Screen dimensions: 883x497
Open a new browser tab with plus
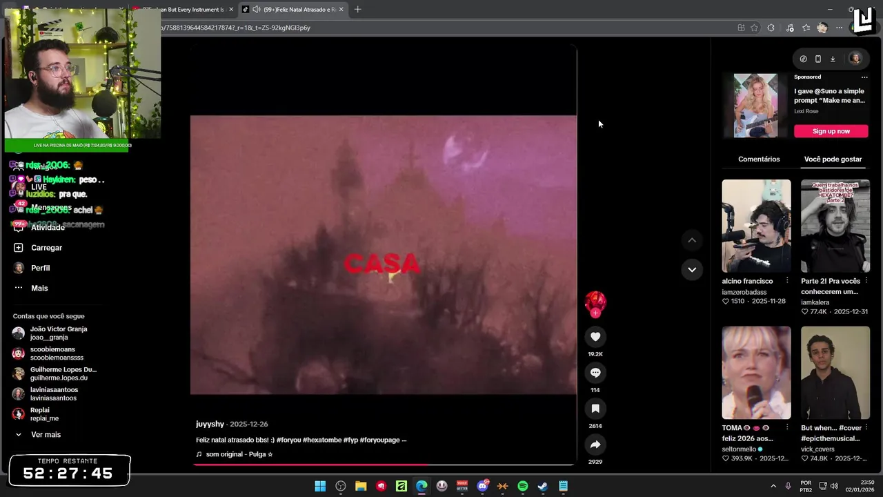click(357, 10)
